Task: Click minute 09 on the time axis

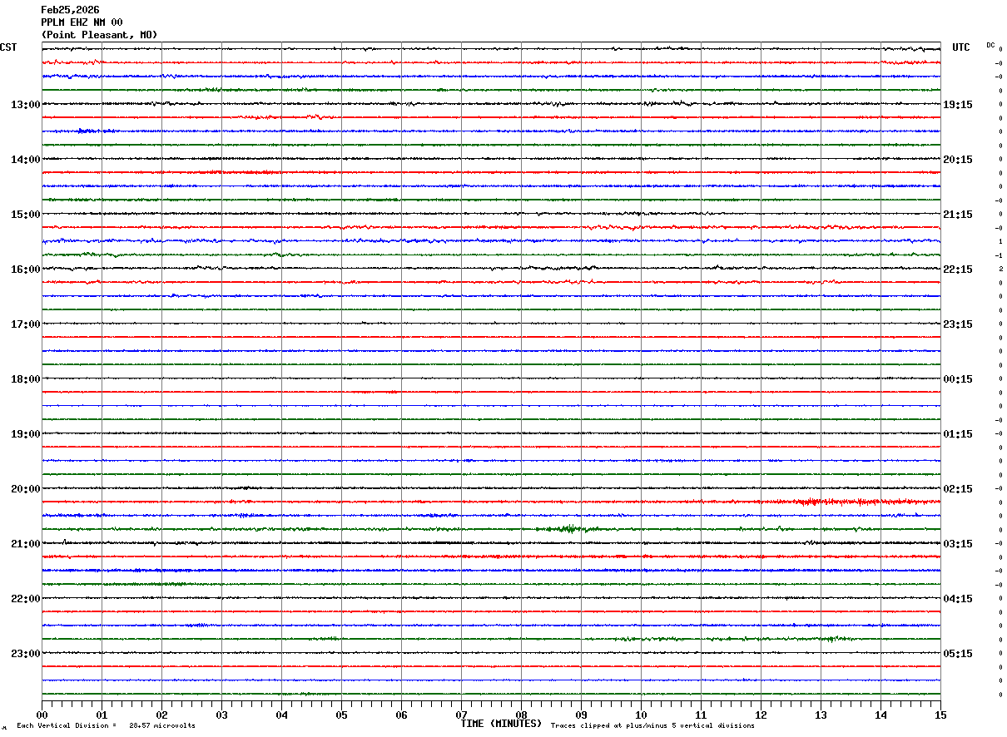Action: tap(581, 715)
